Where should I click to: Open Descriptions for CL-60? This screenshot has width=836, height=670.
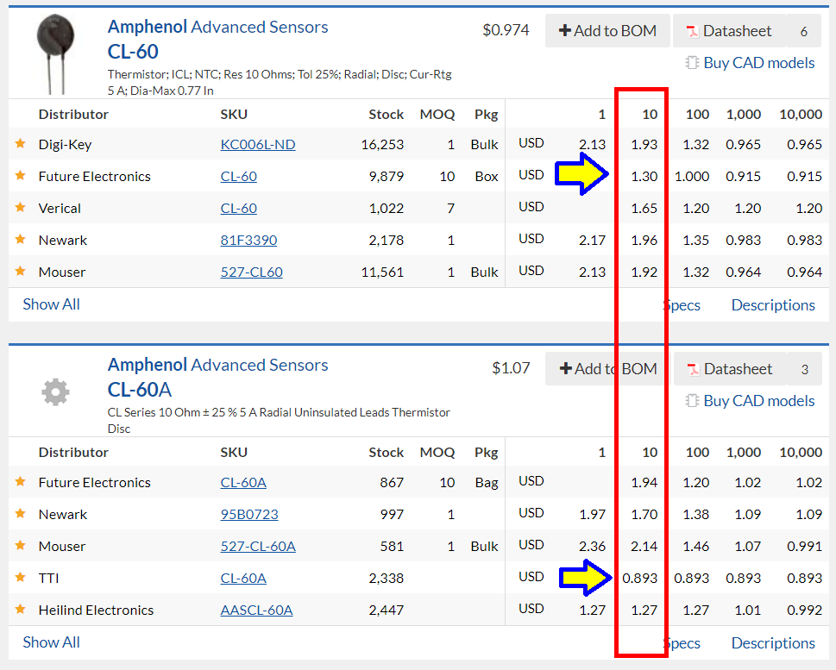773,305
